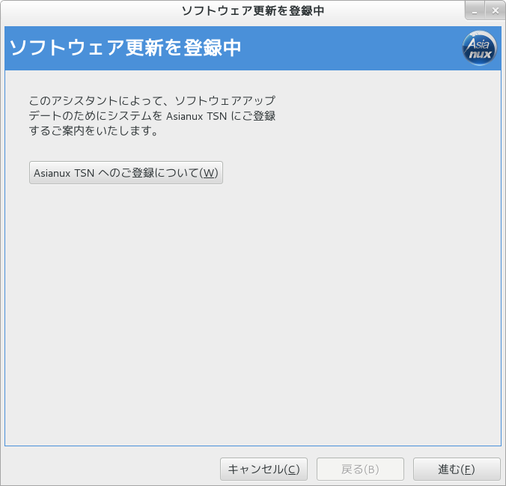
Task: Click the greyed-out 戻る(B) button
Action: (360, 470)
